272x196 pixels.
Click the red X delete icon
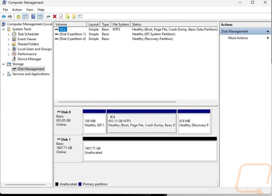click(x=55, y=17)
